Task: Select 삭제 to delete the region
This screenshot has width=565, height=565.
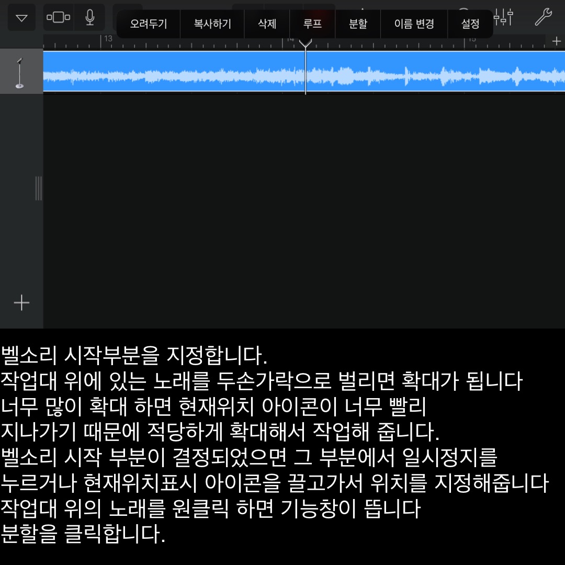Action: (x=267, y=24)
